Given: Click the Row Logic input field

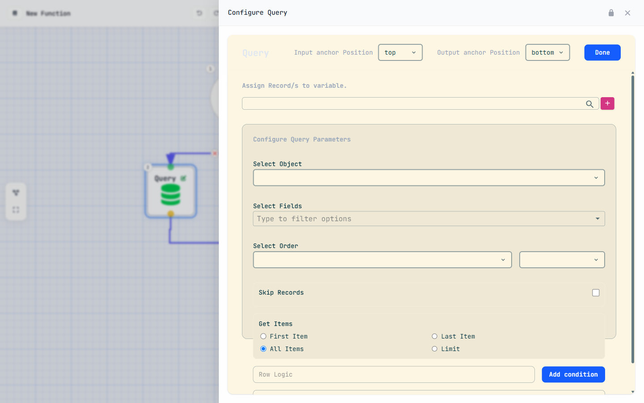Looking at the screenshot, I should pyautogui.click(x=394, y=374).
